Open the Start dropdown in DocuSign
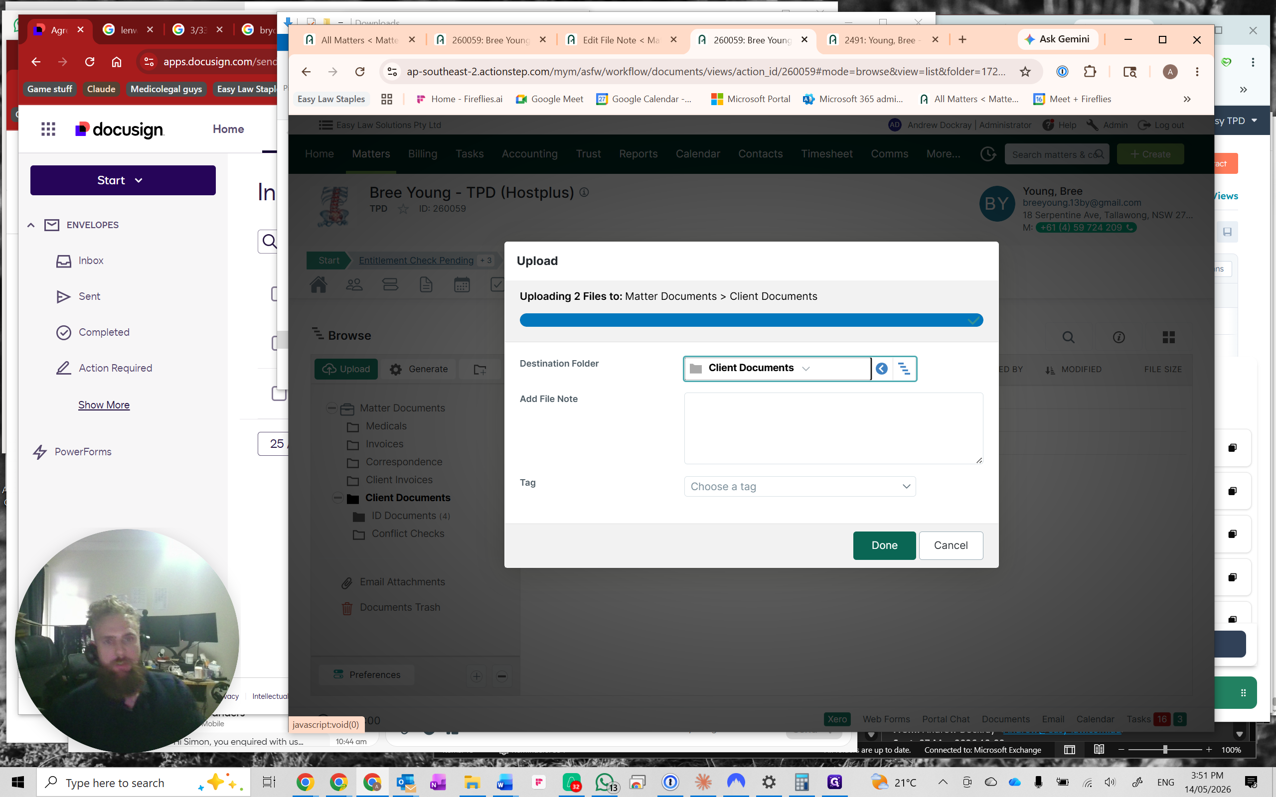The image size is (1276, 797). [123, 180]
